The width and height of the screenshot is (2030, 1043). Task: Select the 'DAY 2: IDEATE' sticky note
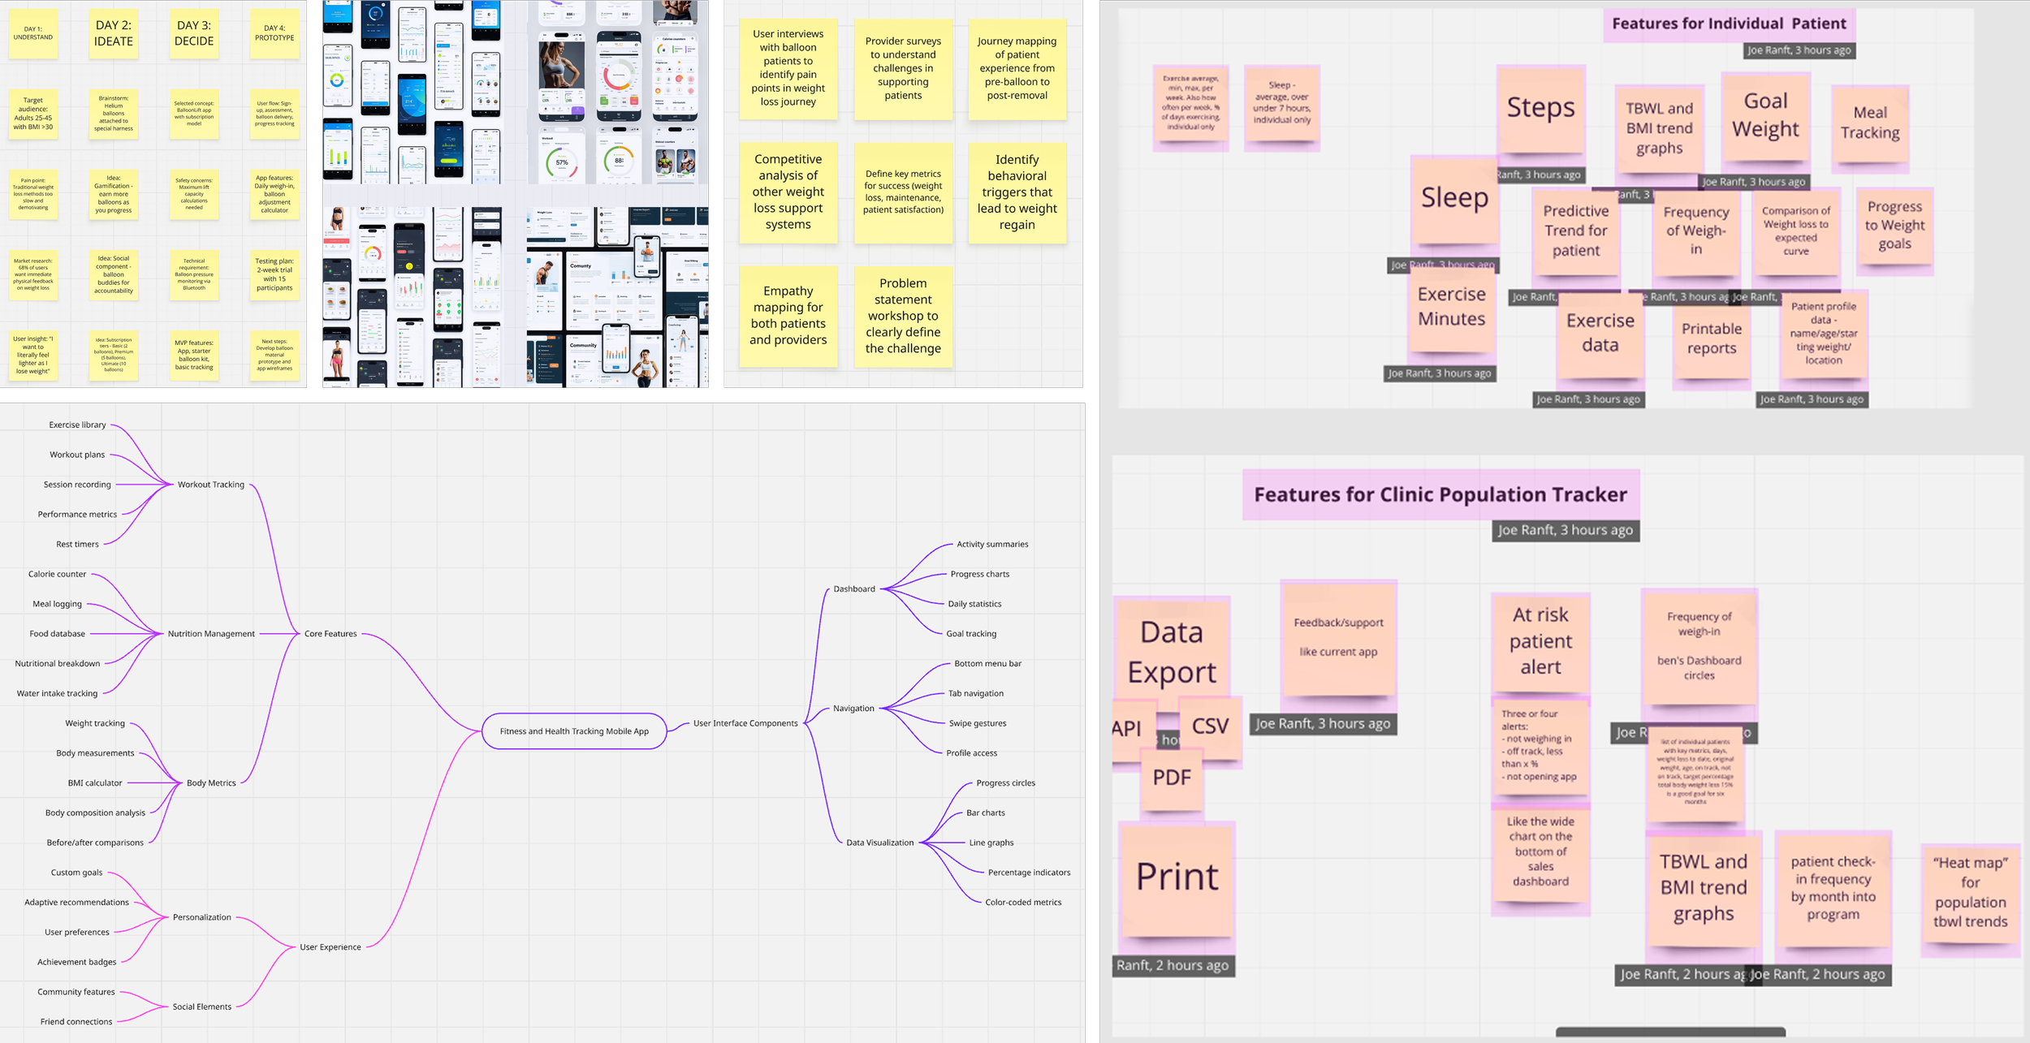(x=114, y=33)
